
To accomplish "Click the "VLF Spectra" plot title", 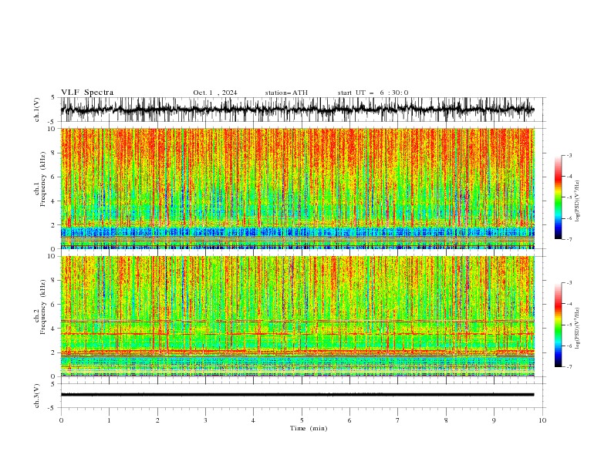I will pos(87,93).
